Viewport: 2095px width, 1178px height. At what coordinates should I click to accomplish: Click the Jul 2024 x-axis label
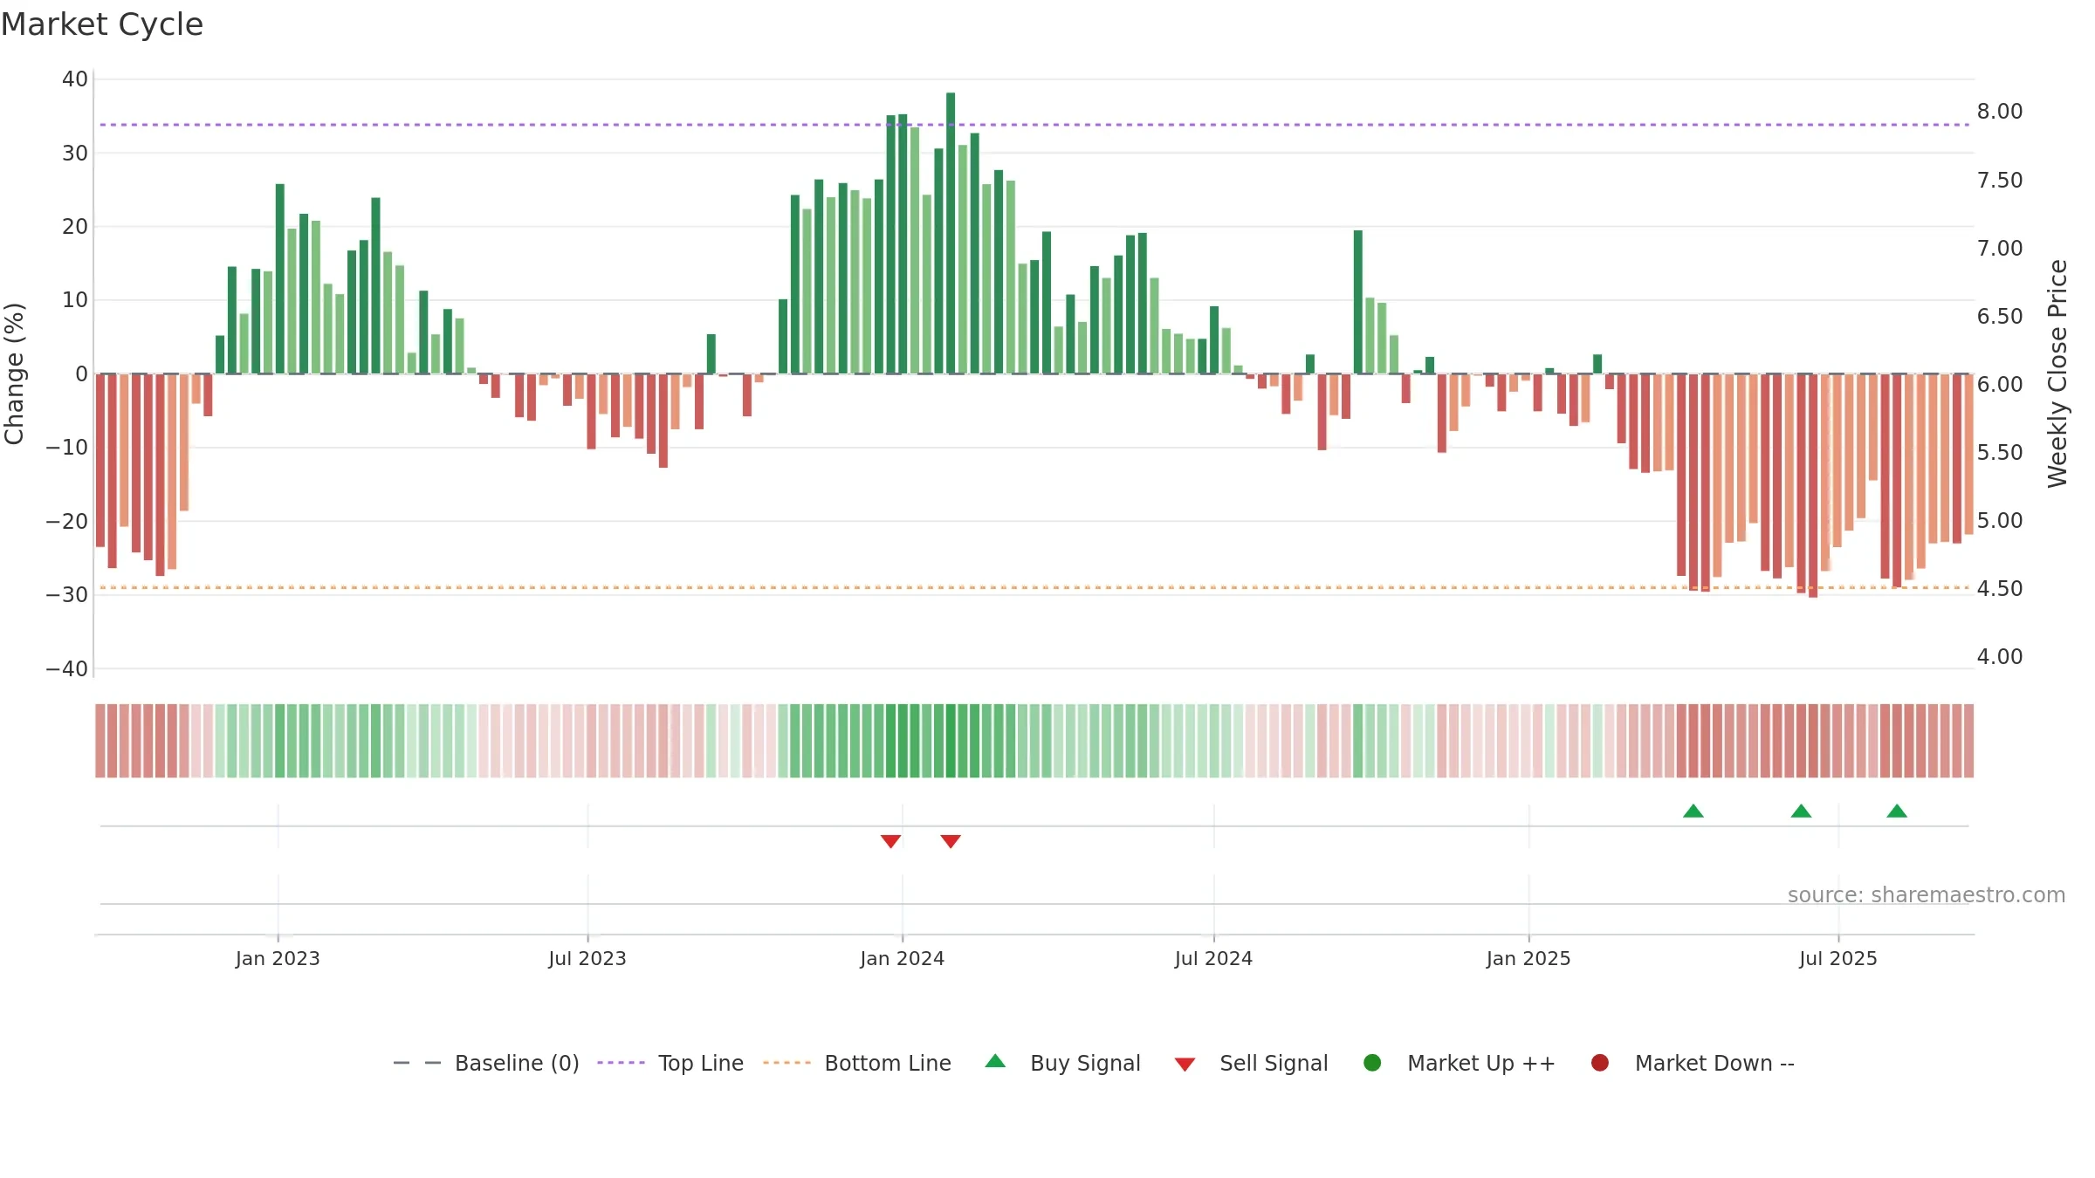pyautogui.click(x=1213, y=958)
